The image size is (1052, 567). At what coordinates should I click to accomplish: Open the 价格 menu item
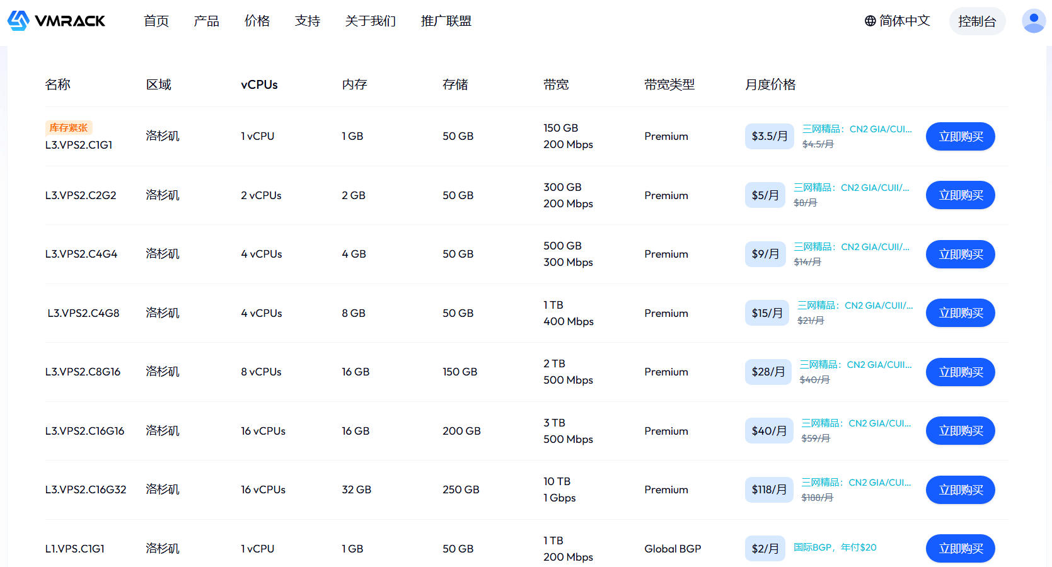257,21
